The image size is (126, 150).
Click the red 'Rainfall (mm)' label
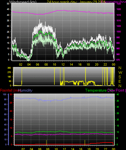11,90
